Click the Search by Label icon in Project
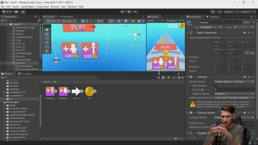Image resolution: width=258 pixels, height=145 pixels. [169, 78]
